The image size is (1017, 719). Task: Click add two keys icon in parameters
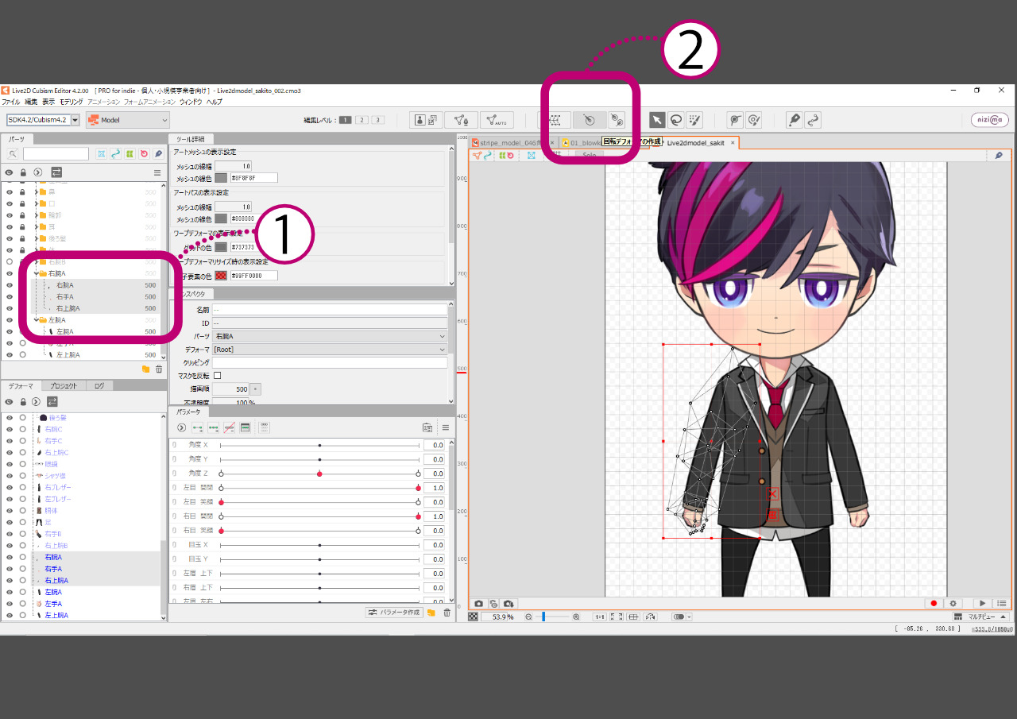pyautogui.click(x=198, y=427)
